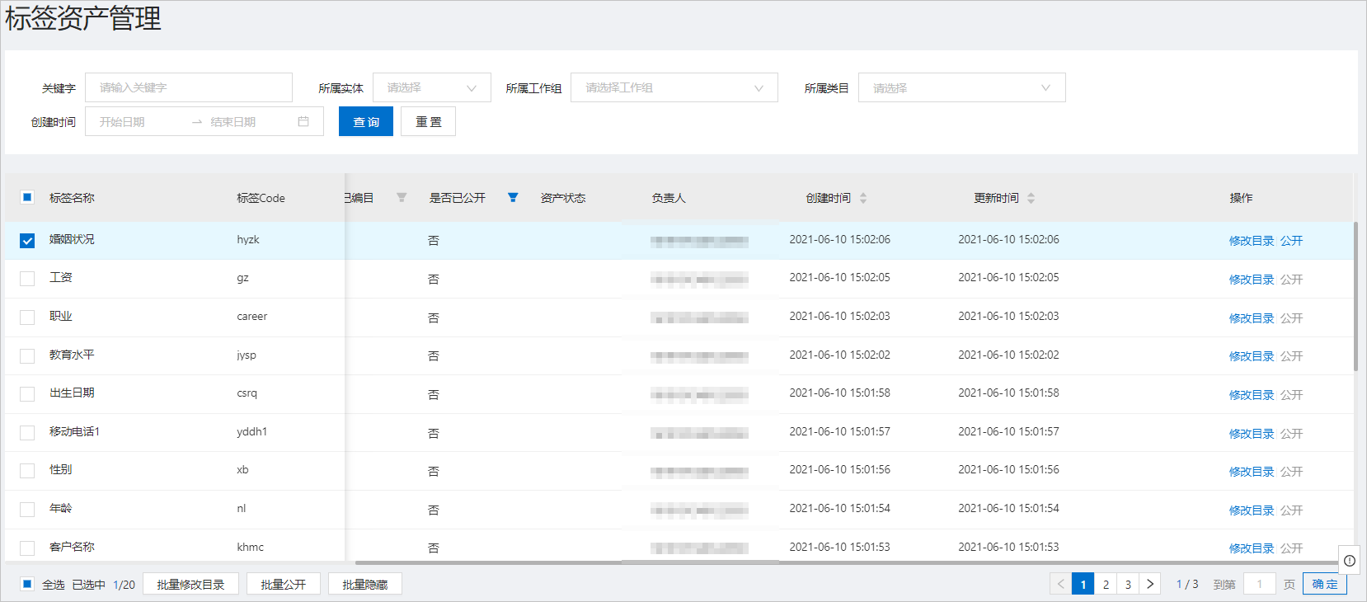Viewport: 1367px width, 602px height.
Task: Sort the table by 创建时间 arrows
Action: coord(863,198)
